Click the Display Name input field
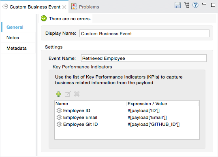 tap(144, 33)
